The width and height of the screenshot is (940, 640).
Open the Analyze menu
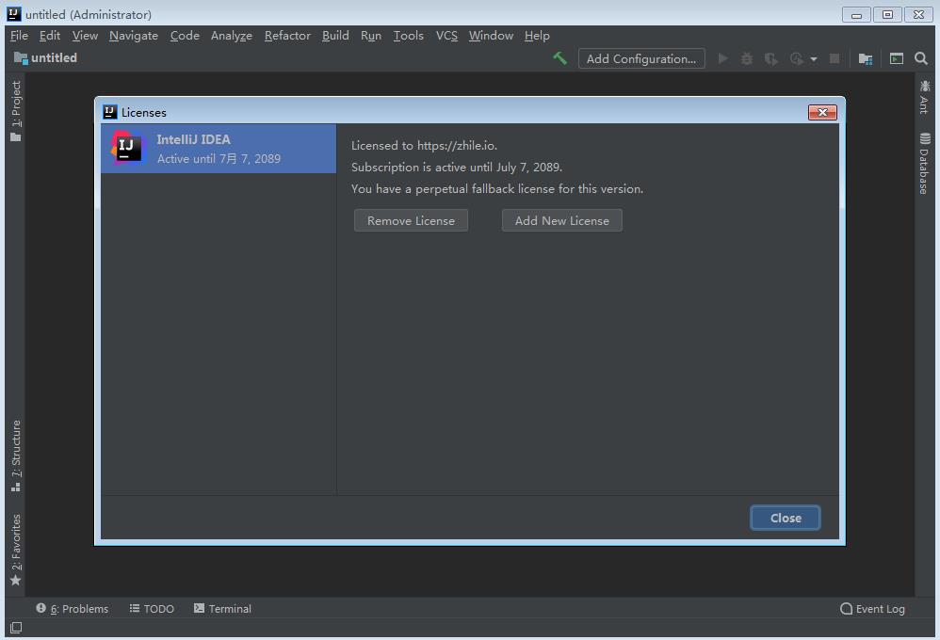(x=232, y=36)
